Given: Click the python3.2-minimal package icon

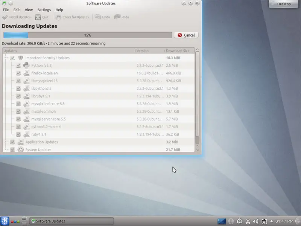Looking at the screenshot, I should pyautogui.click(x=26, y=127).
